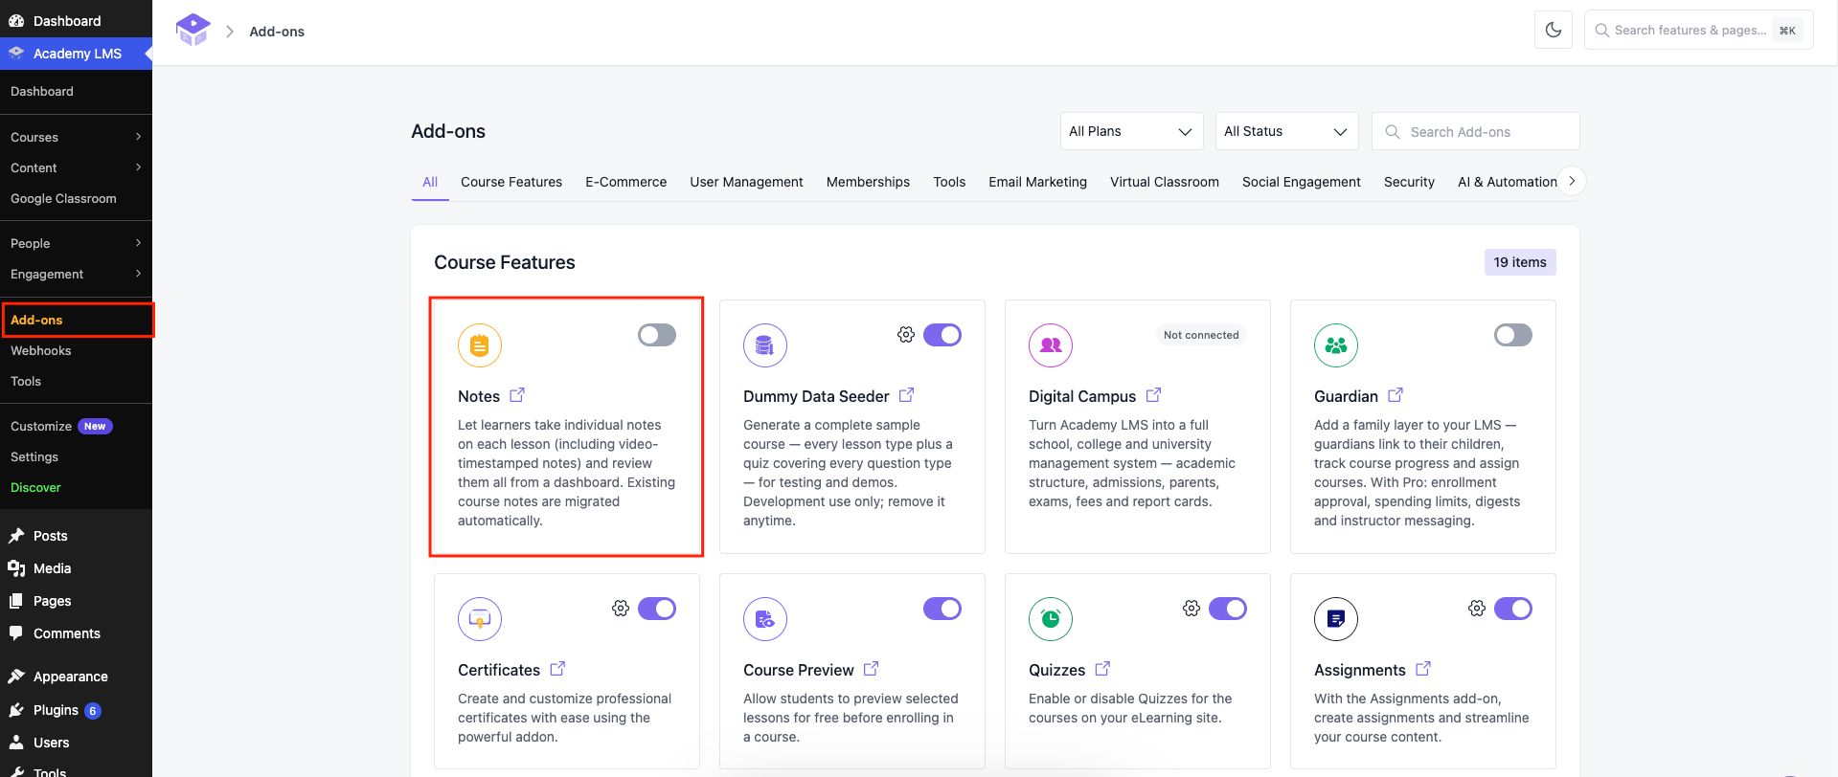Open Certificates settings gear icon

pyautogui.click(x=621, y=609)
